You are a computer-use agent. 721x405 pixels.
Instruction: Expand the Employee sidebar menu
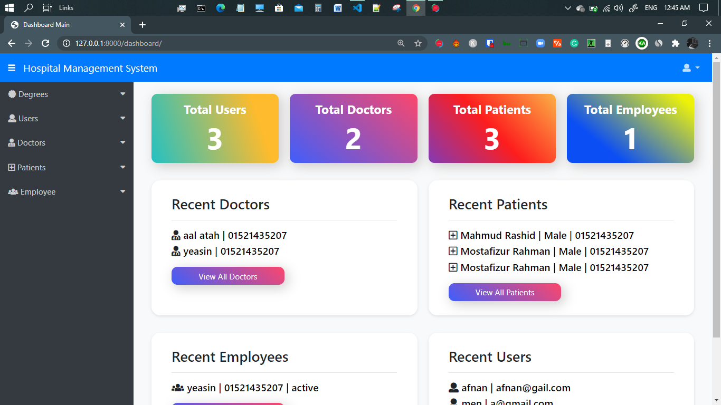point(67,192)
